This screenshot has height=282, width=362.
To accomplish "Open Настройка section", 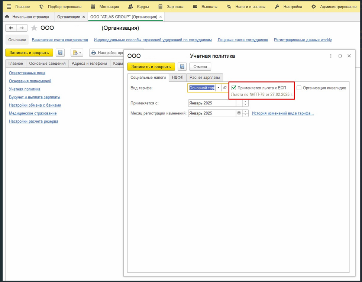I will tap(288, 7).
